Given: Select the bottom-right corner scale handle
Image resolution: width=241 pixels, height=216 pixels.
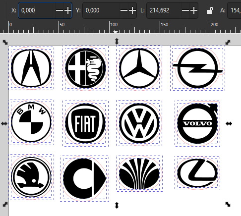Looking at the screenshot, I should point(228,205).
